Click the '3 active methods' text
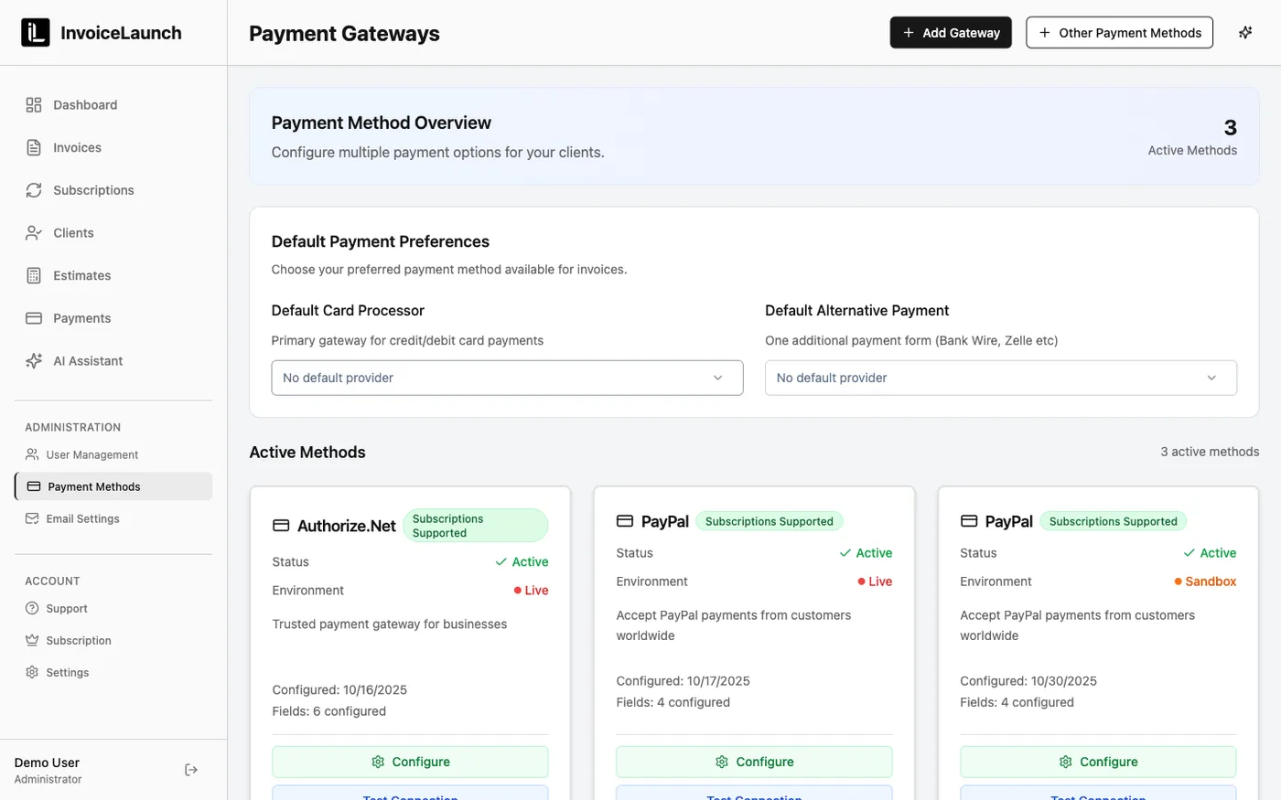Viewport: 1281px width, 800px height. pyautogui.click(x=1210, y=452)
